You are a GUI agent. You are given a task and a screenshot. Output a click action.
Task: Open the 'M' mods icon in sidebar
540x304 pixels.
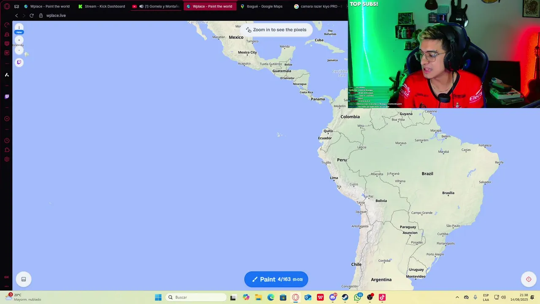tap(7, 53)
